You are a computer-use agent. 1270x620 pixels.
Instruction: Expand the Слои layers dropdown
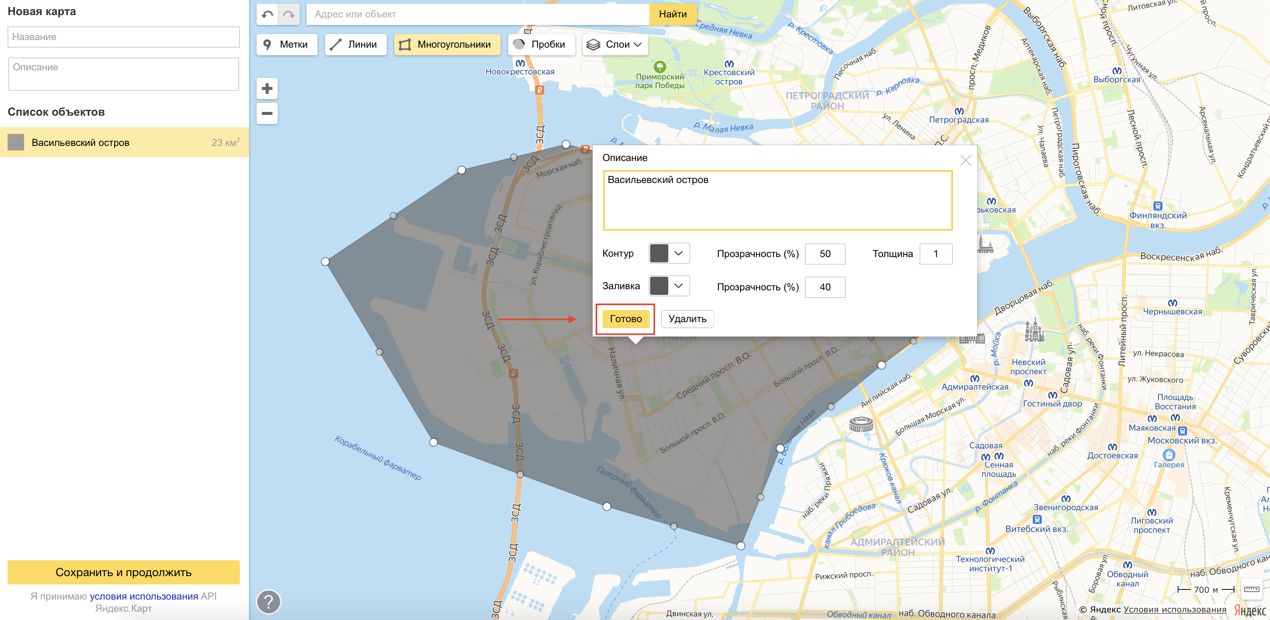pos(615,44)
